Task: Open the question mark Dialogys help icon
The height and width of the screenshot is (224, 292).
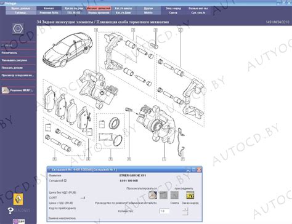Action: coord(10,210)
